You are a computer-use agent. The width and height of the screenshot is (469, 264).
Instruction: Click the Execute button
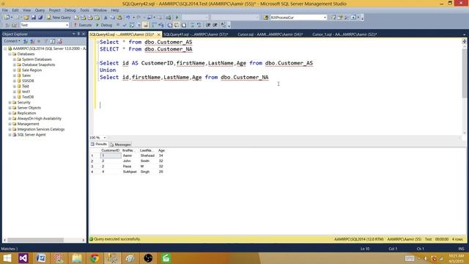tap(83, 25)
